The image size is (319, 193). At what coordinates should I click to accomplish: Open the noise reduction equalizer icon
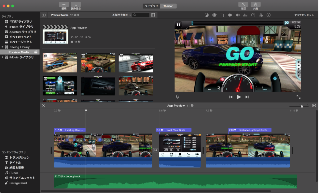pos(245,15)
